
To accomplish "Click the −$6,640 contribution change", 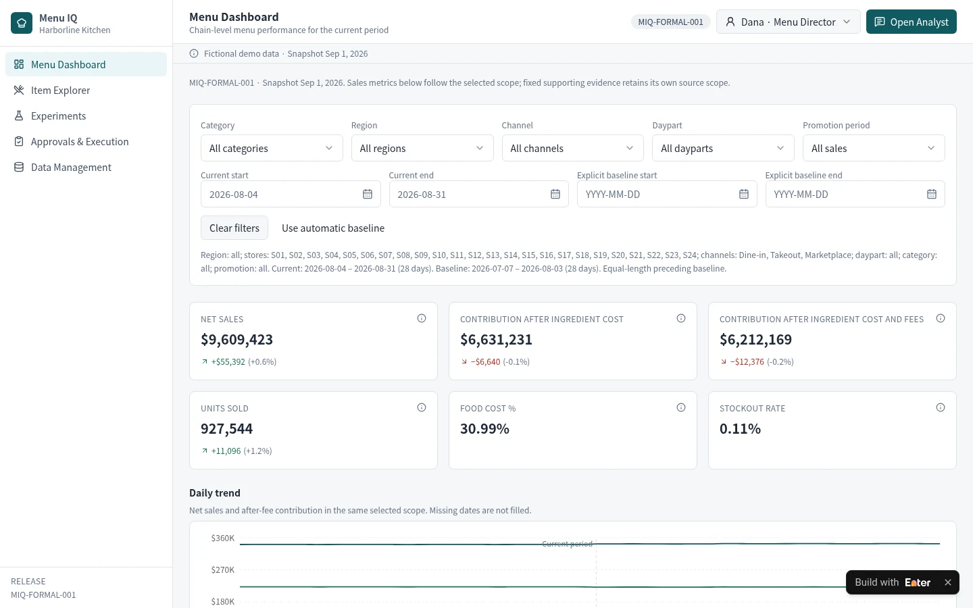I will coord(485,362).
